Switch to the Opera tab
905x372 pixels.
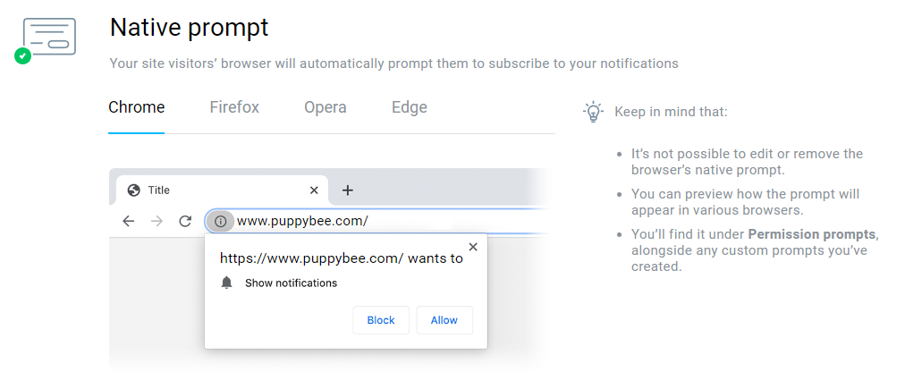coord(326,107)
